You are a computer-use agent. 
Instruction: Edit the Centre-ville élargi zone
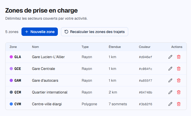[x=170, y=104]
